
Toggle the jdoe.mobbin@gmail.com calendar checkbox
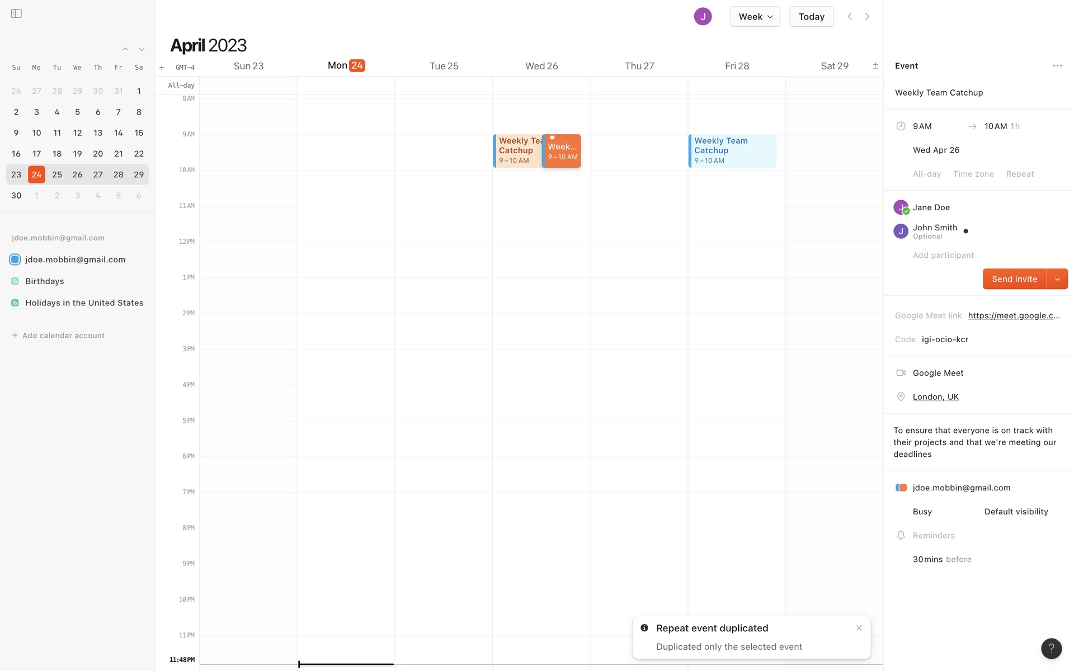tap(15, 259)
